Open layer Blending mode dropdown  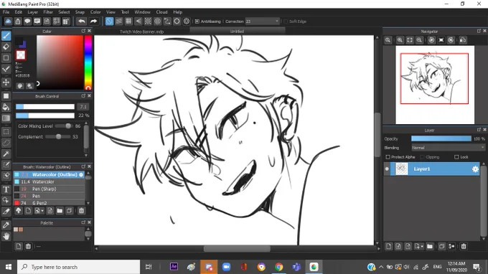[448, 148]
